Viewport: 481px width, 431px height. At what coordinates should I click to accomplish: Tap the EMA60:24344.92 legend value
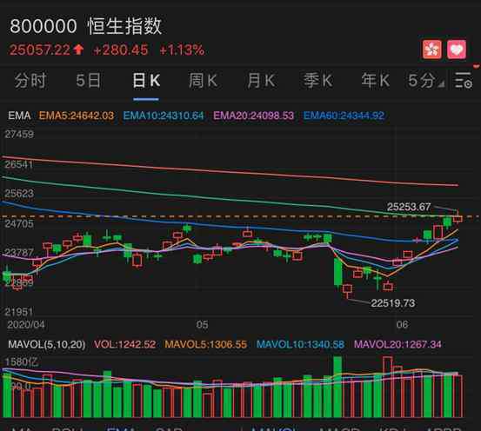[344, 116]
